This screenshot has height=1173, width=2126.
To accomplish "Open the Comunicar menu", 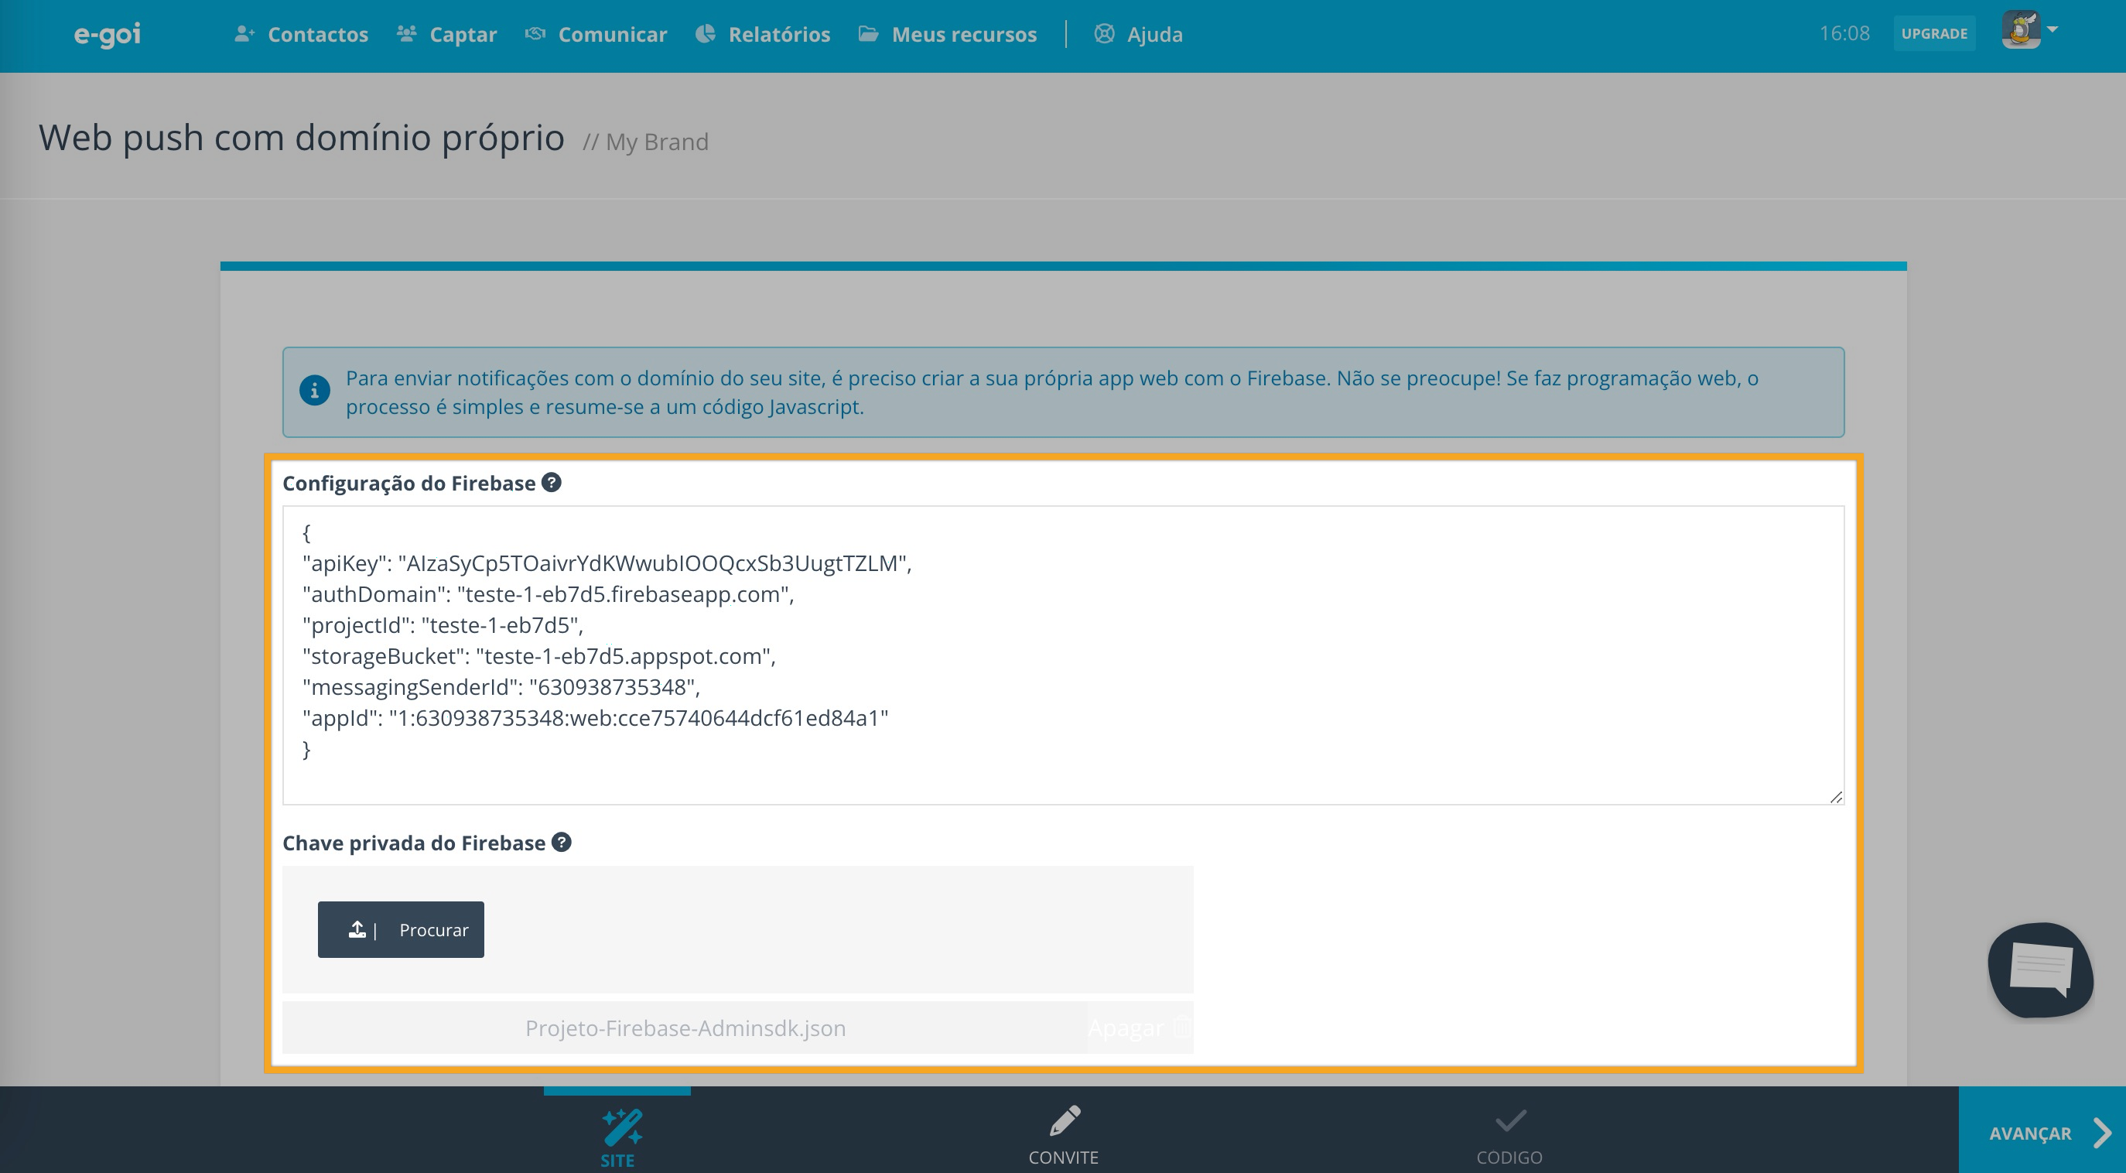I will pyautogui.click(x=596, y=35).
